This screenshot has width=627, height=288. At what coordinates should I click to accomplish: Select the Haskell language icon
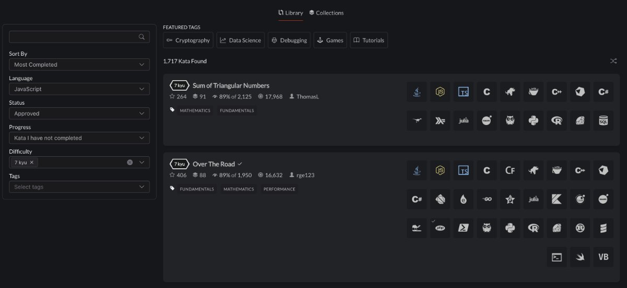(x=440, y=121)
